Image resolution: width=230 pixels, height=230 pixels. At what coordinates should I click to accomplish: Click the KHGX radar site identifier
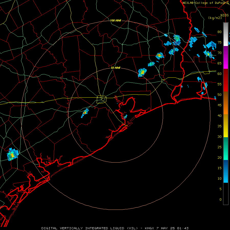(x=149, y=228)
